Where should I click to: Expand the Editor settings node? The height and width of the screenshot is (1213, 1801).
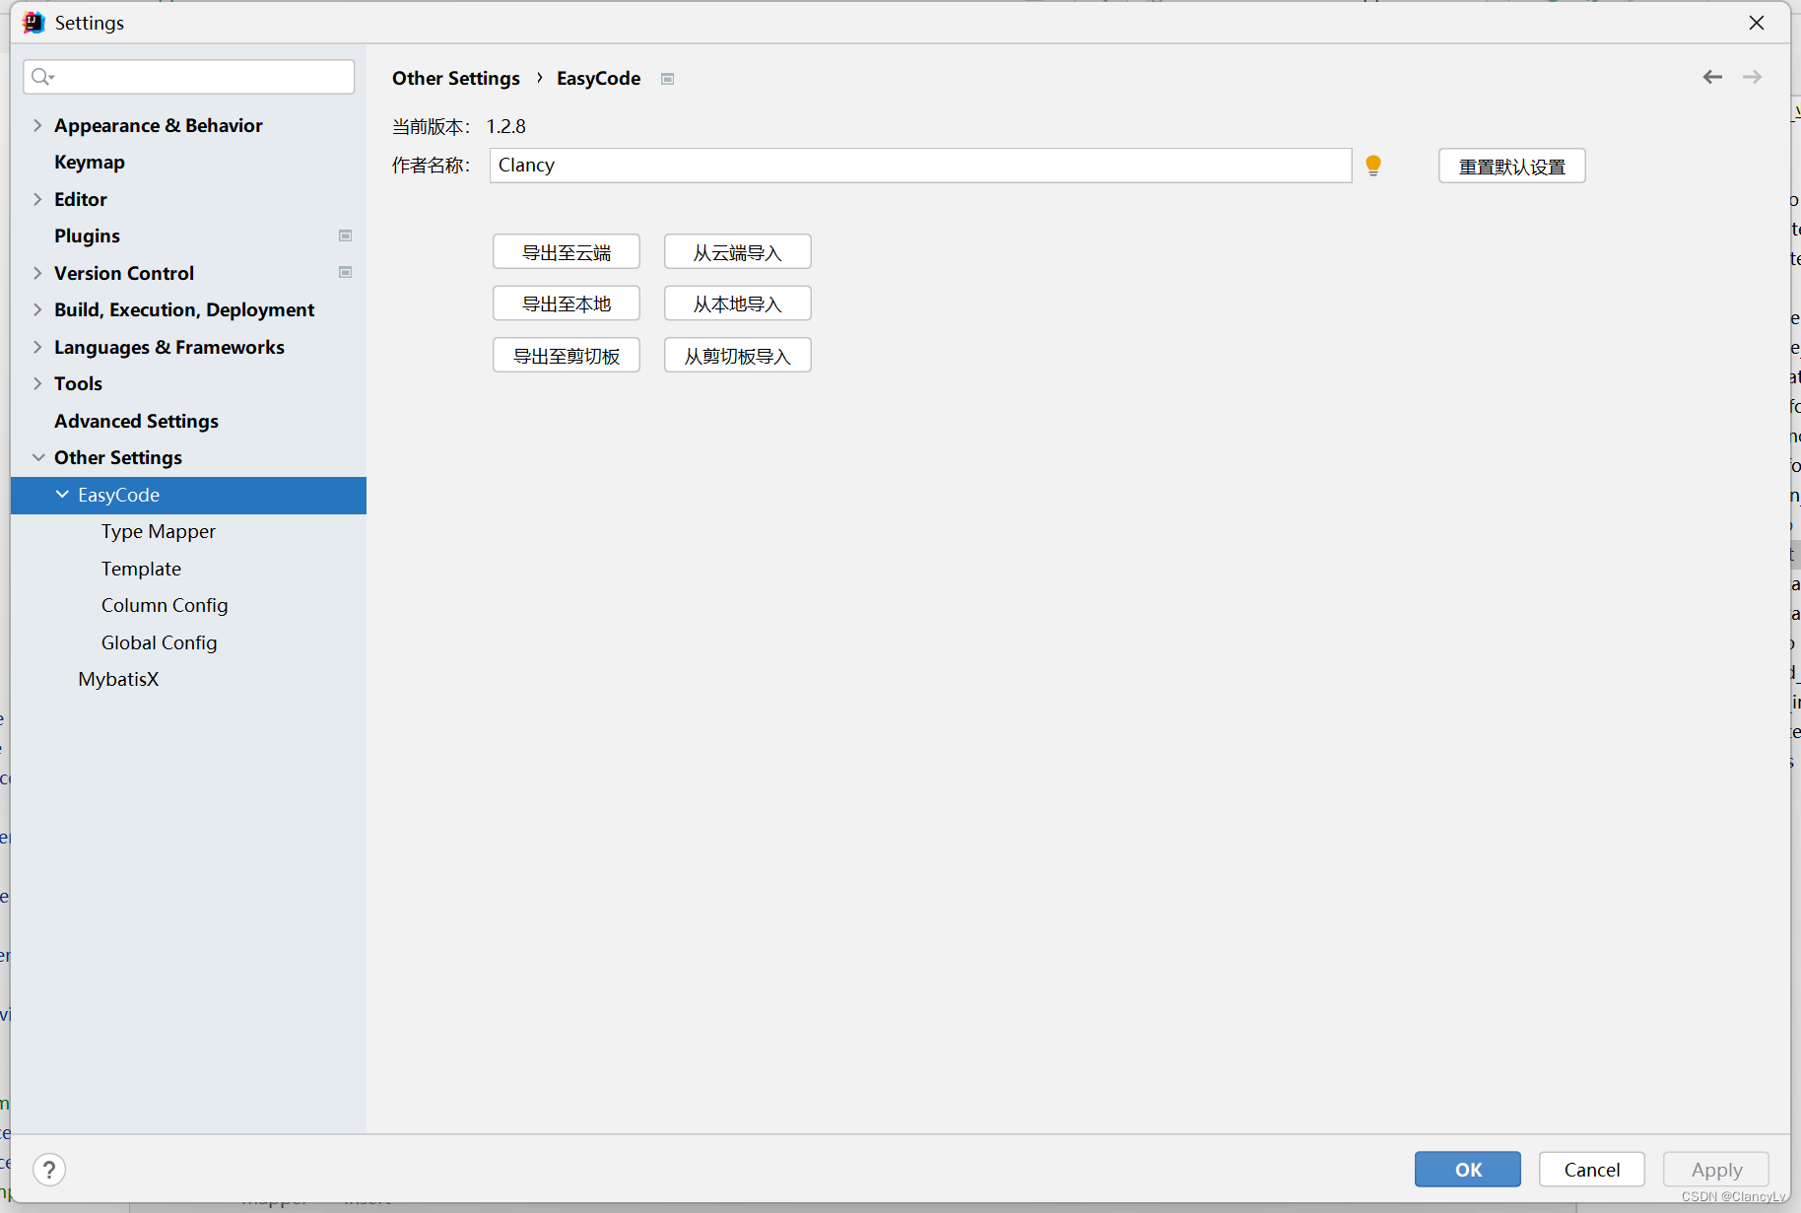tap(37, 199)
